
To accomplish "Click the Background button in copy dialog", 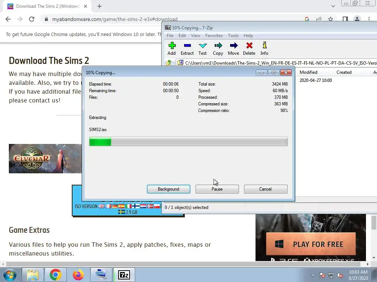I will [x=169, y=189].
